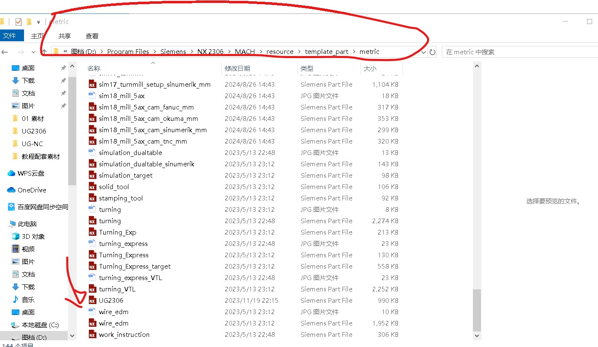
Task: Click the properties checkmark icon in title bar
Action: click(x=18, y=22)
